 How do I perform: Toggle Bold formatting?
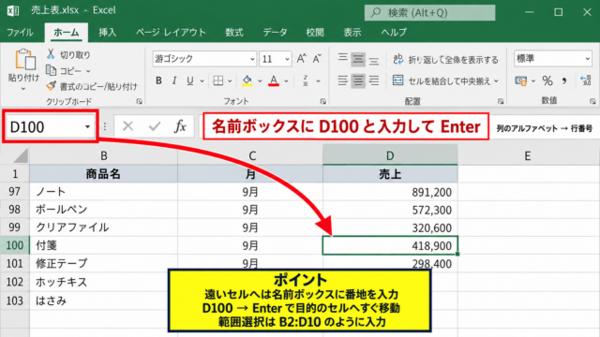[x=158, y=81]
